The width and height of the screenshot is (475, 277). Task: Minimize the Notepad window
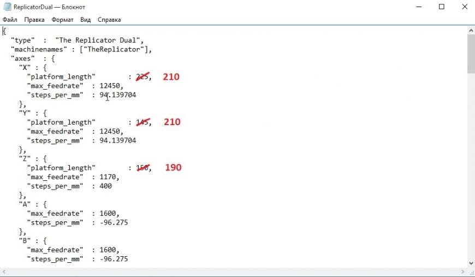[419, 7]
